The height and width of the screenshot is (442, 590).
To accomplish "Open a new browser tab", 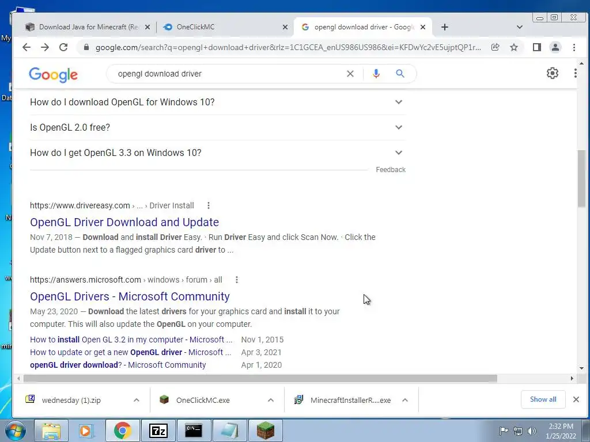I will [x=445, y=27].
